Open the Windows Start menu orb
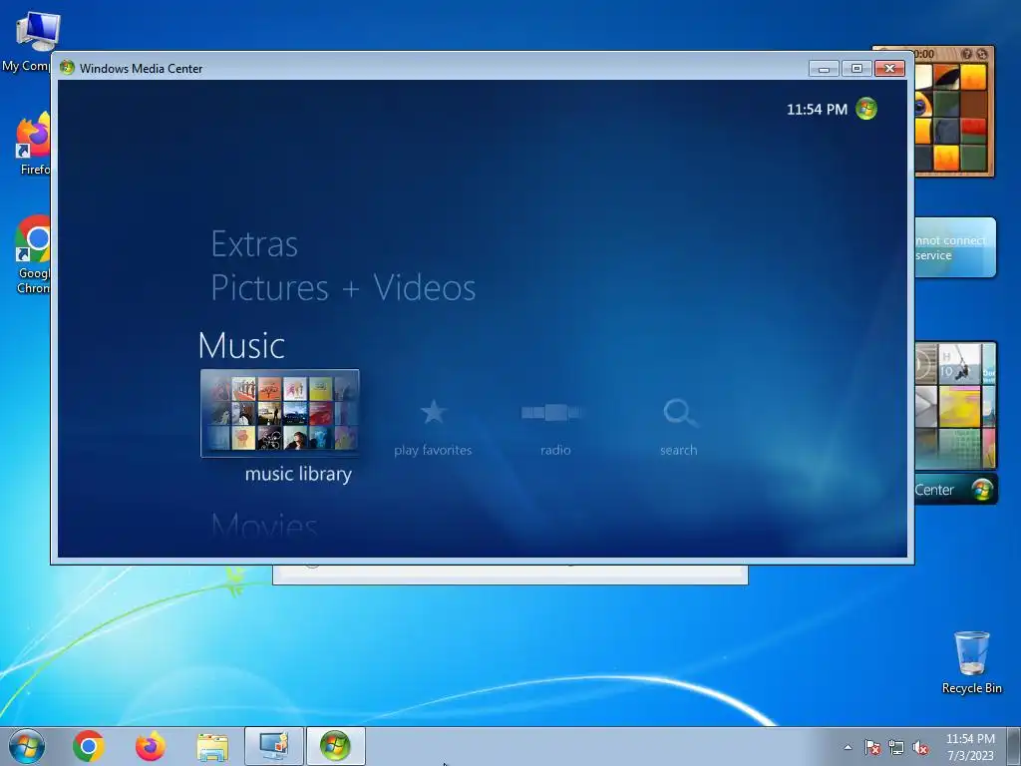The image size is (1021, 766). [x=27, y=746]
